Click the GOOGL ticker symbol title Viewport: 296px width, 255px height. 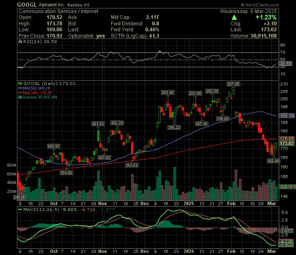tap(27, 5)
